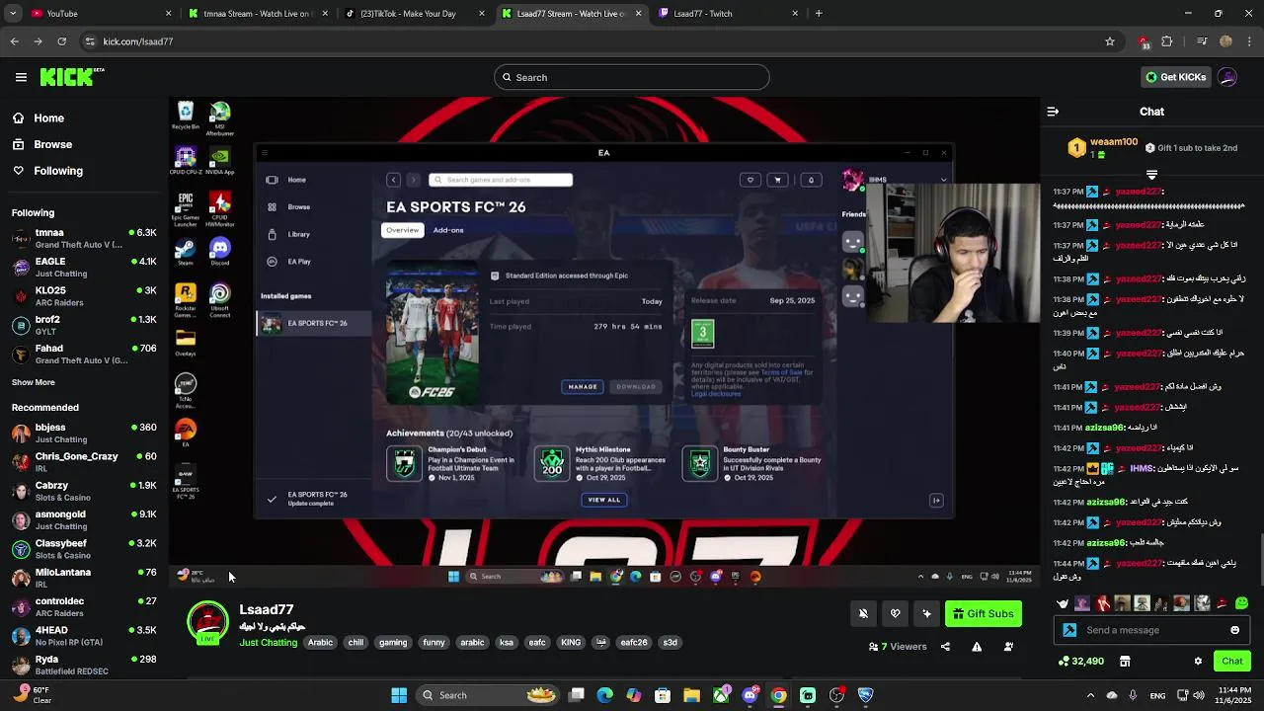Click the Get KICKs button
The height and width of the screenshot is (711, 1264).
(x=1175, y=77)
